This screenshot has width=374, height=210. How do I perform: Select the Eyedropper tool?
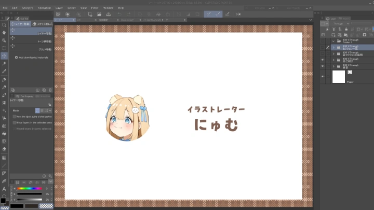[4, 71]
